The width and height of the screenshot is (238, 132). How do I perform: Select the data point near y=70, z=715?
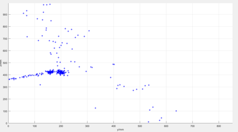click(27, 37)
